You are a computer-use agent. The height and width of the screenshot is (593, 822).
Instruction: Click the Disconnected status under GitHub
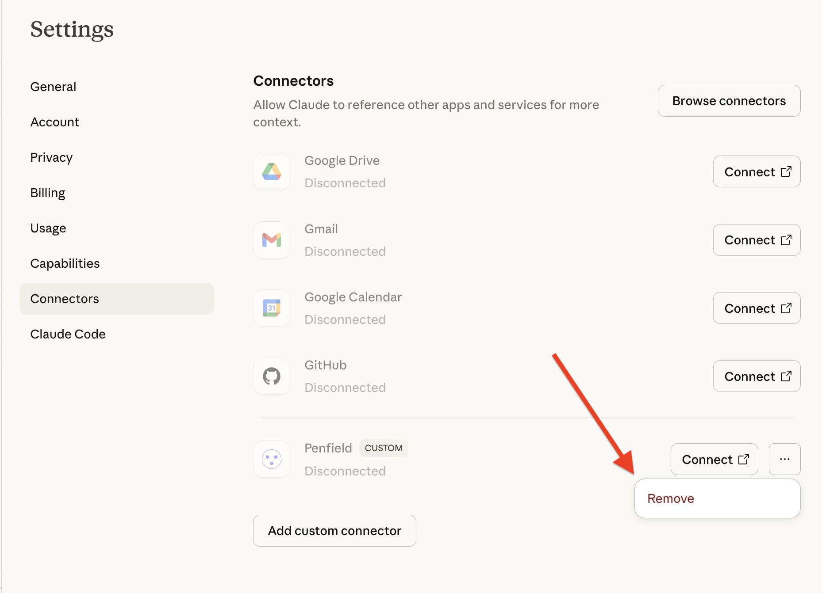[345, 388]
